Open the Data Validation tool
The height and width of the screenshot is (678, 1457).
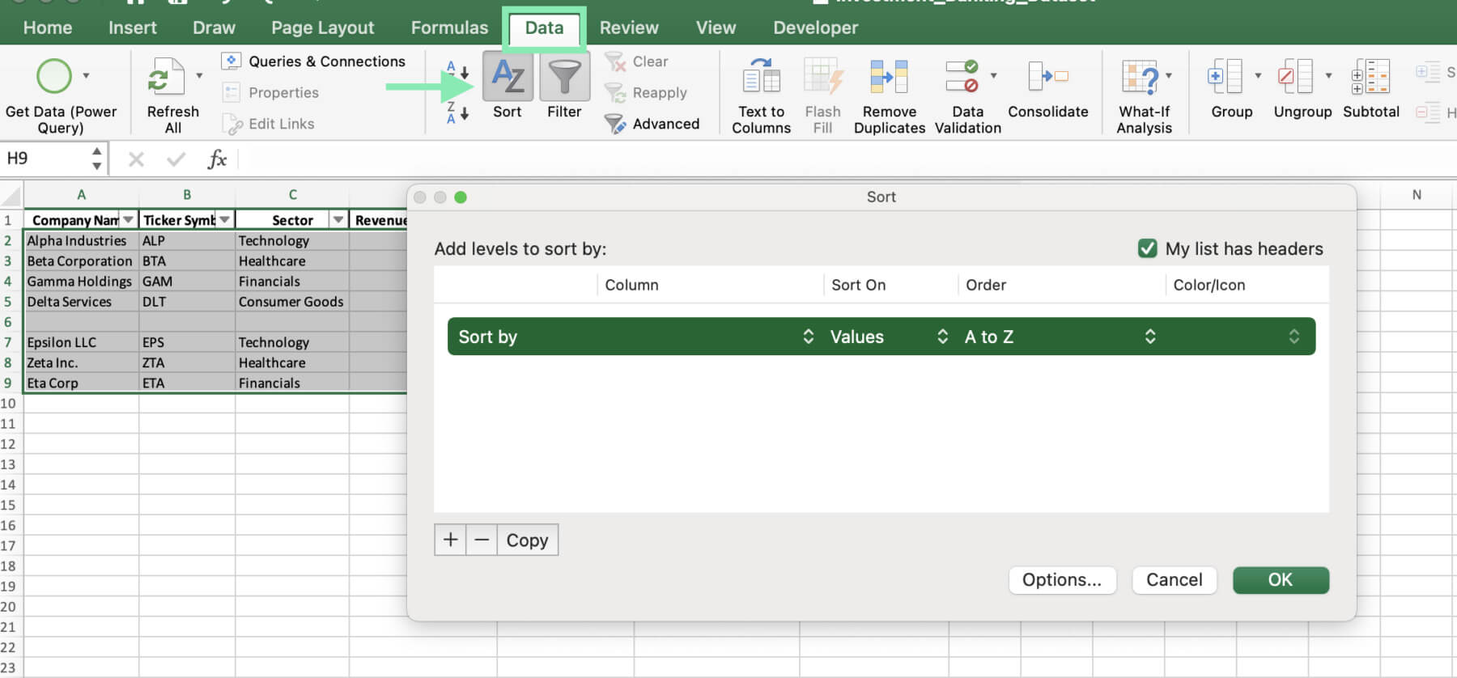[x=967, y=95]
